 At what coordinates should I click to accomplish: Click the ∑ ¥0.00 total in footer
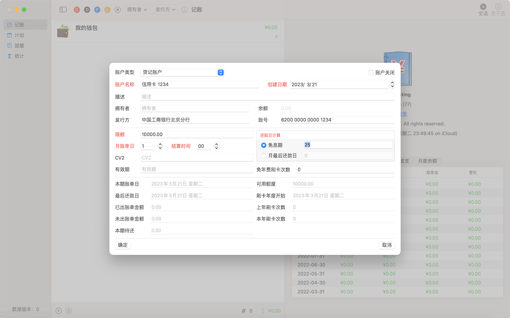(x=271, y=311)
